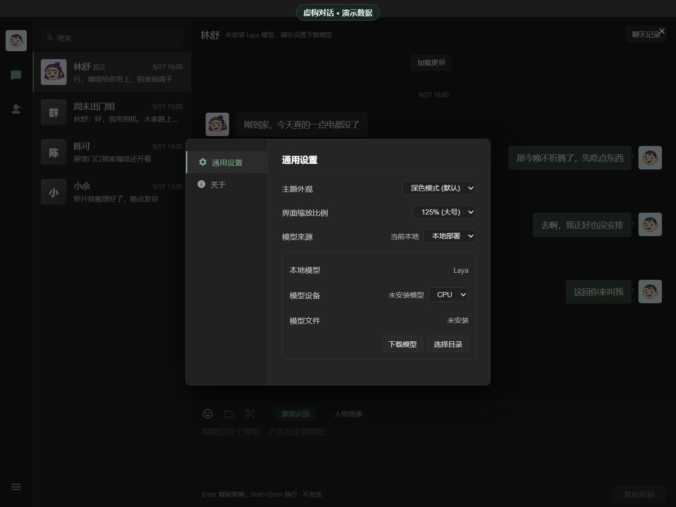
Task: Click avatar next to 那今晚不折腾了 message
Action: (x=650, y=158)
